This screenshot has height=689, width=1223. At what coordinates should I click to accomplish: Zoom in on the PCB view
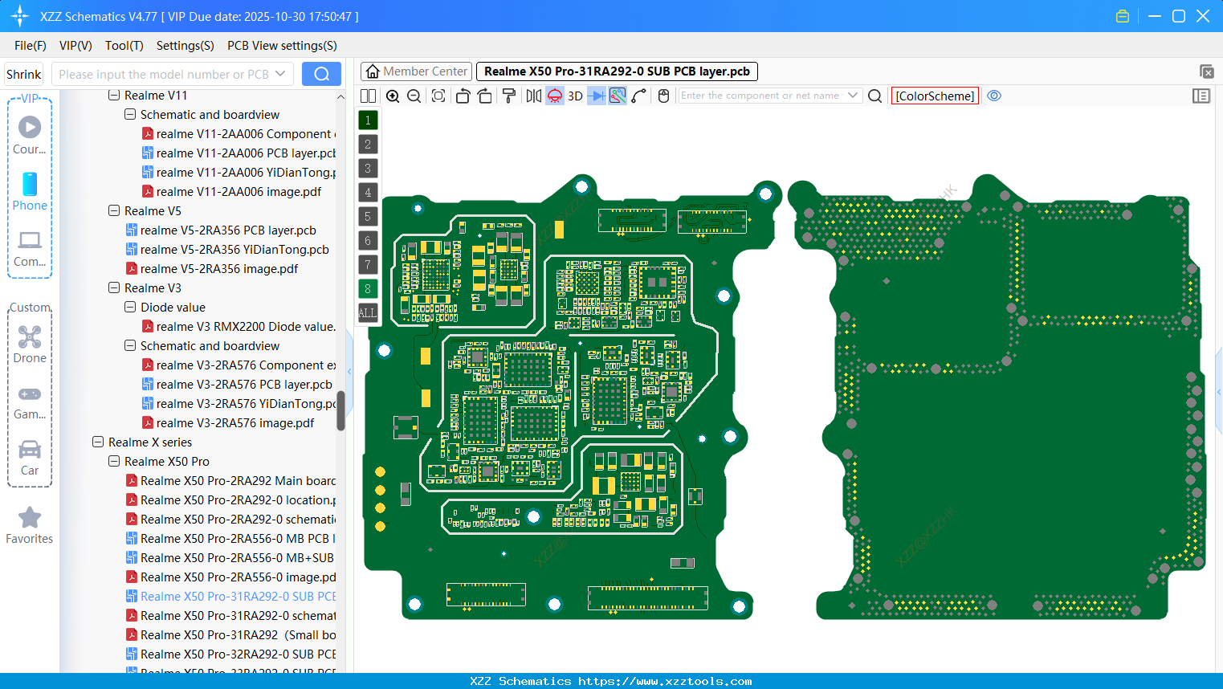pos(393,96)
